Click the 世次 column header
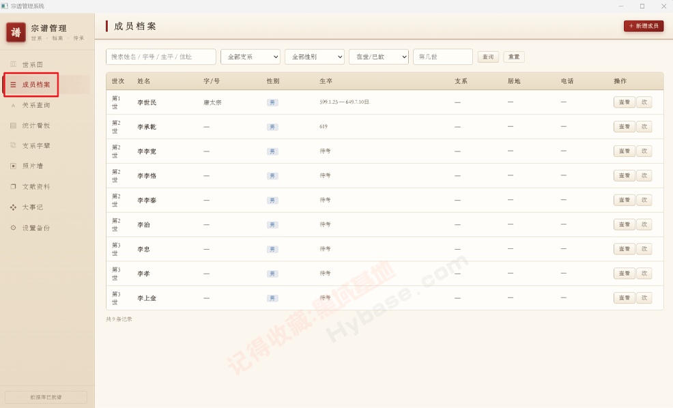This screenshot has width=673, height=408. tap(118, 81)
